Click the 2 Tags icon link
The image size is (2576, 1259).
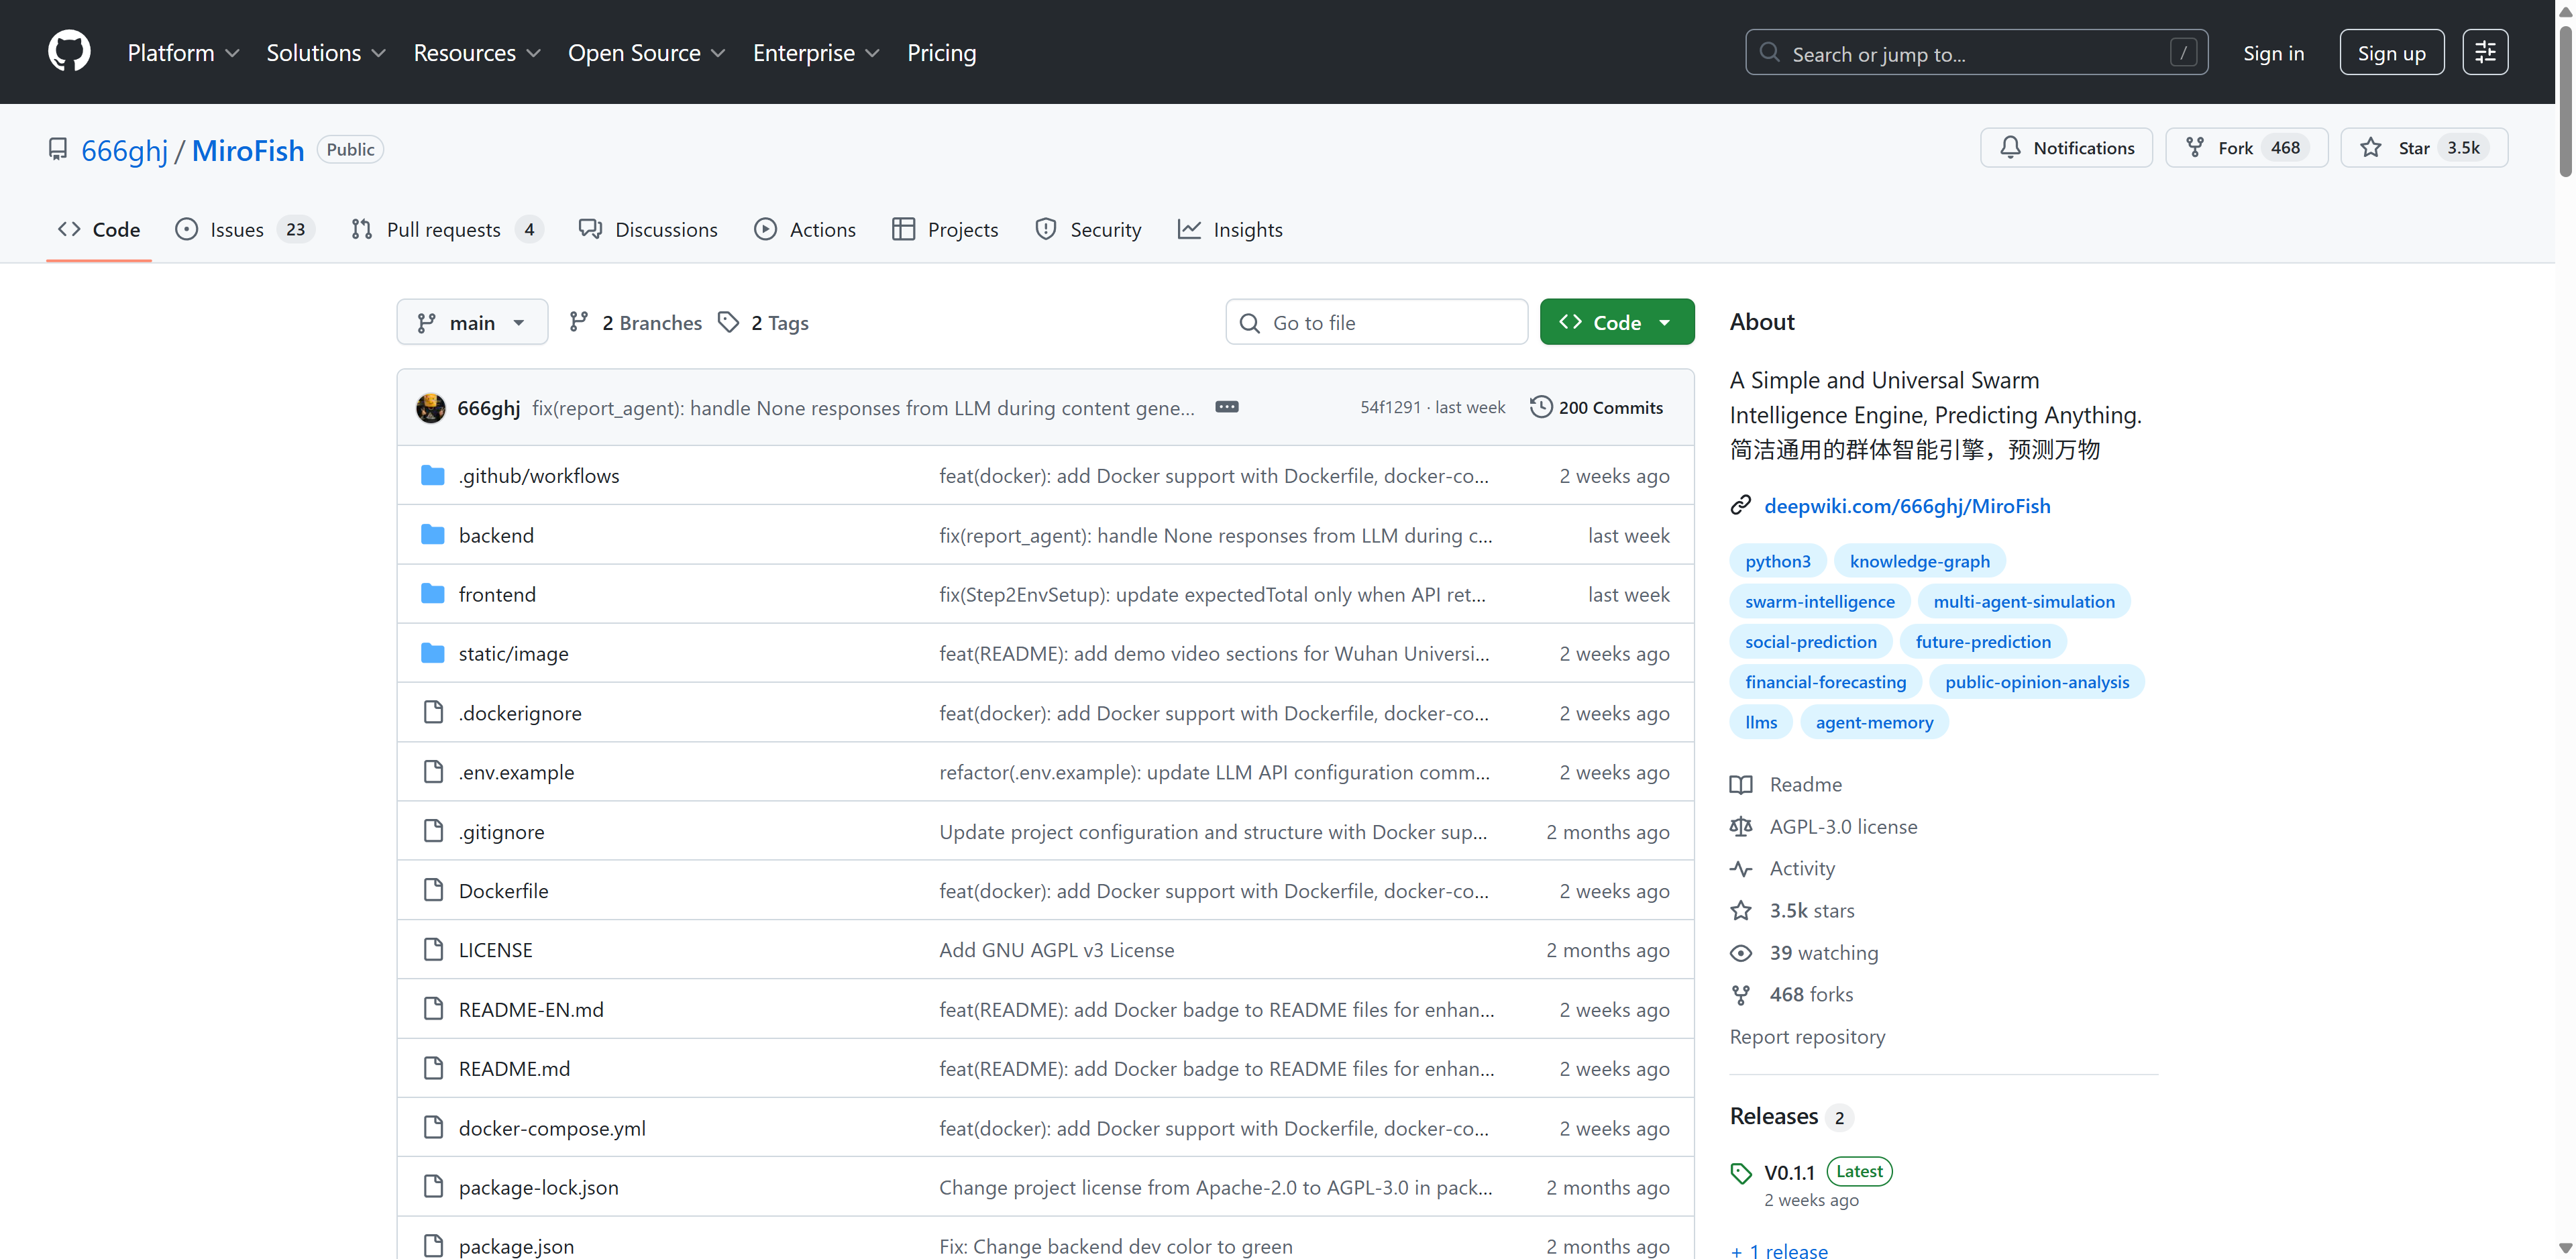[x=729, y=322]
